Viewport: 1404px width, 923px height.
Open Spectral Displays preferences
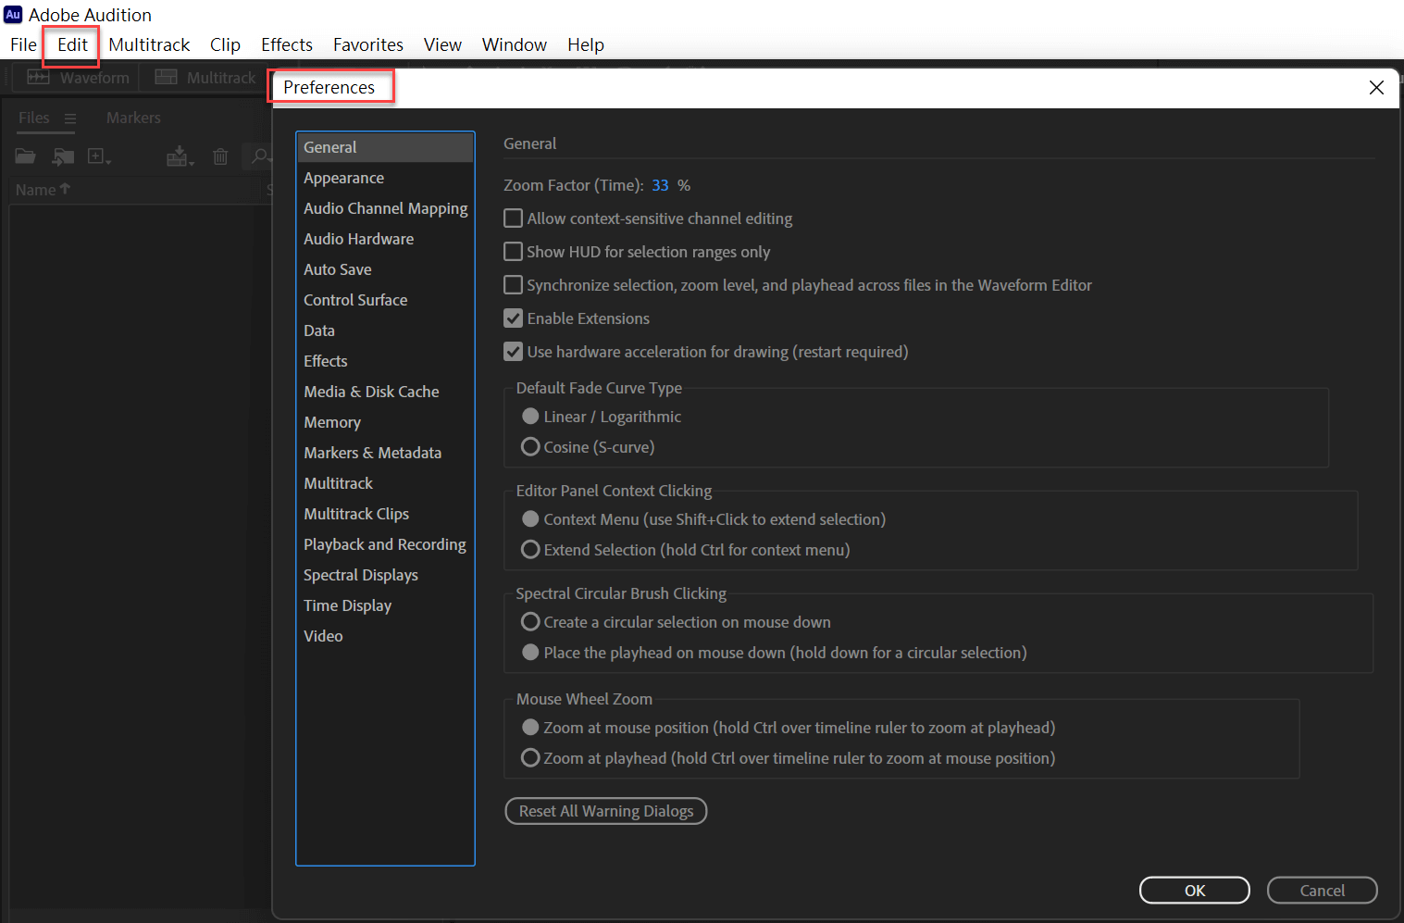coord(385,575)
